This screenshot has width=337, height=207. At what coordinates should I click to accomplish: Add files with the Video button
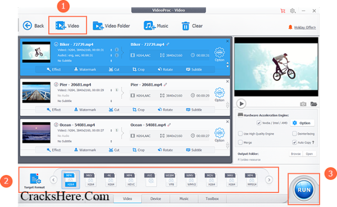[67, 26]
